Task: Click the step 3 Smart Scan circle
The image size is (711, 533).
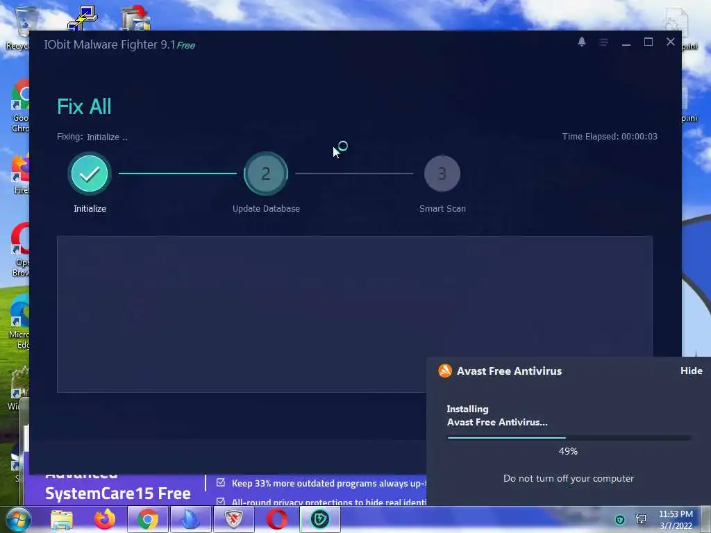Action: pos(442,174)
